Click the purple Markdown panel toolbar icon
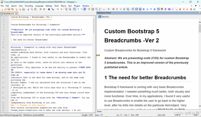 tap(169, 9)
